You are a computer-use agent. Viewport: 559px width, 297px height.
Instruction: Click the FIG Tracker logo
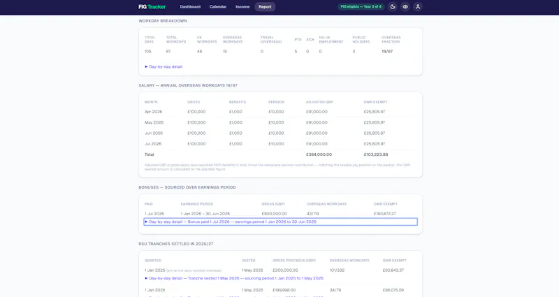point(152,7)
